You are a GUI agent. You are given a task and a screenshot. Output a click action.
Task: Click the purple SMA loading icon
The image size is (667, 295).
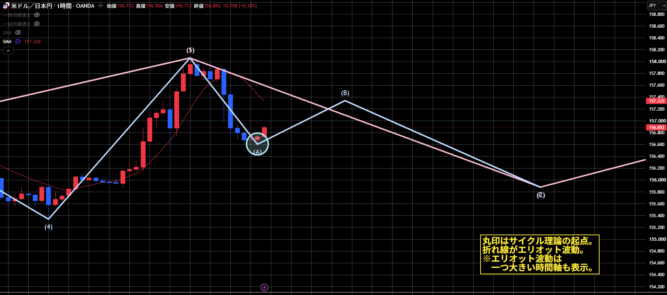pos(18,41)
